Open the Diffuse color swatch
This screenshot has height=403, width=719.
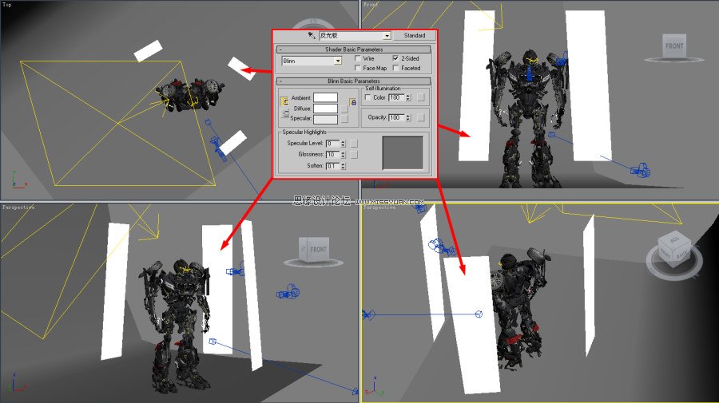click(326, 109)
